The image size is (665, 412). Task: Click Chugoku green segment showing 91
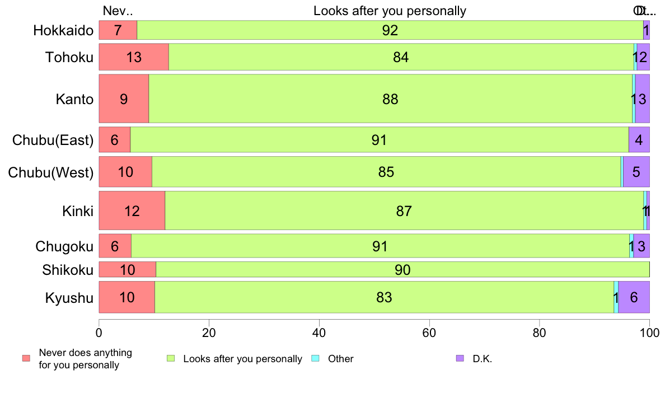381,246
